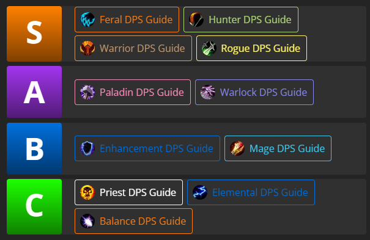Click the Balance starburst icon
The width and height of the screenshot is (370, 240).
(87, 221)
